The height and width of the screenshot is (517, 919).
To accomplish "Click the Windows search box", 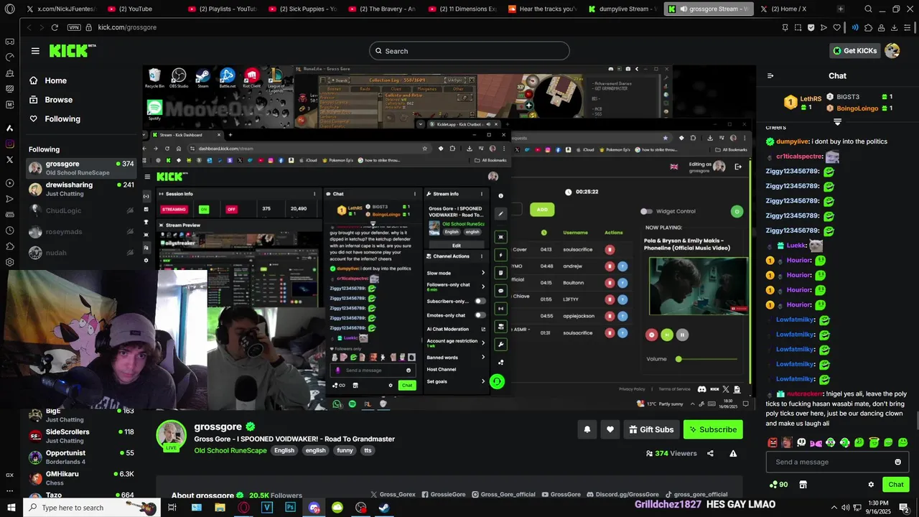I will coord(92,508).
